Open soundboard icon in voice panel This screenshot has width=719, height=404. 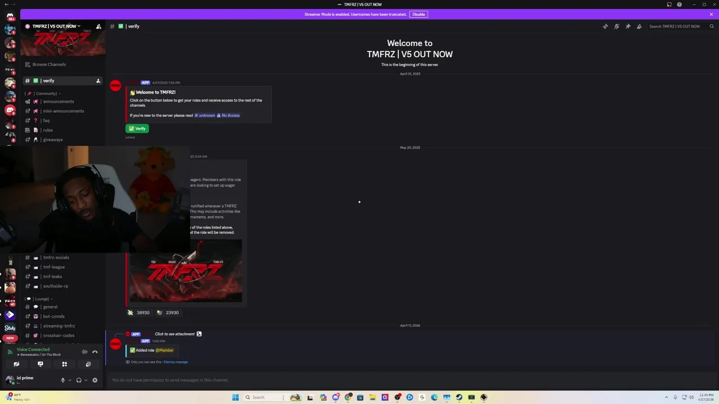[88, 364]
